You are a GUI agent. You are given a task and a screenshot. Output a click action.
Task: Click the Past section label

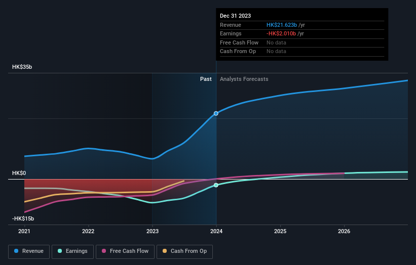pyautogui.click(x=206, y=79)
